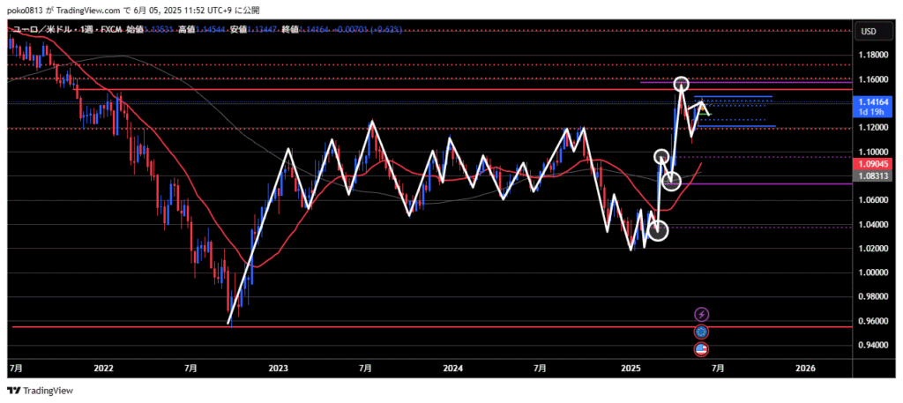
Task: Click the circle marker at the 1.16 peak
Action: pos(681,85)
